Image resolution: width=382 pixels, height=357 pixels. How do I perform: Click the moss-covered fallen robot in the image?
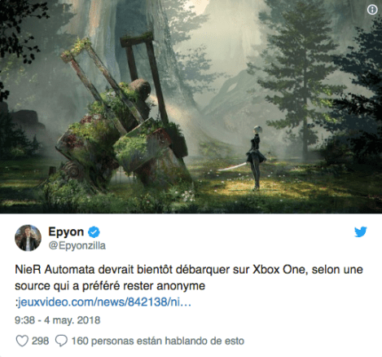(120, 120)
